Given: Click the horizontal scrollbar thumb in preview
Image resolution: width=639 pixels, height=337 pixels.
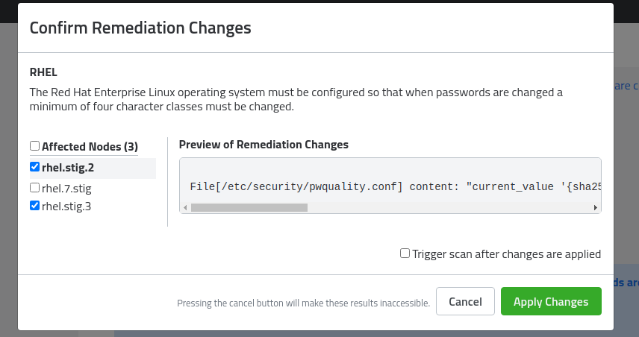Looking at the screenshot, I should pos(249,207).
